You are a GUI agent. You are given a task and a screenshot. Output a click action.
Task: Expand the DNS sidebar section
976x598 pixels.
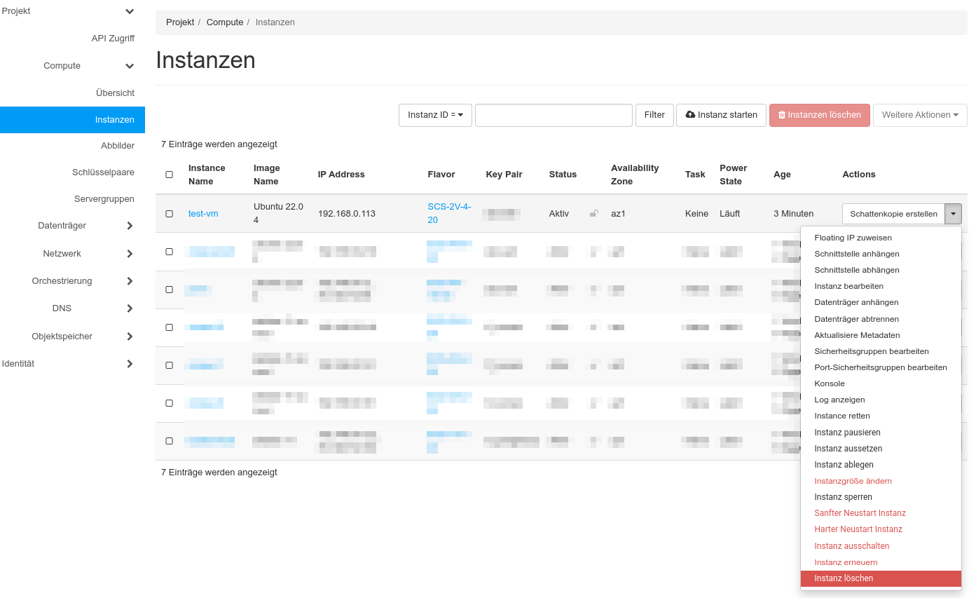(130, 308)
